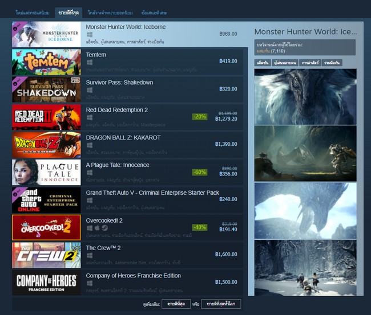This screenshot has height=315, width=371.
Task: Open the Temtem capsule image
Action: click(46, 62)
